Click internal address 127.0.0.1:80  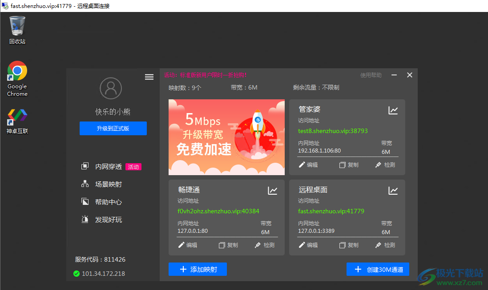pyautogui.click(x=192, y=231)
